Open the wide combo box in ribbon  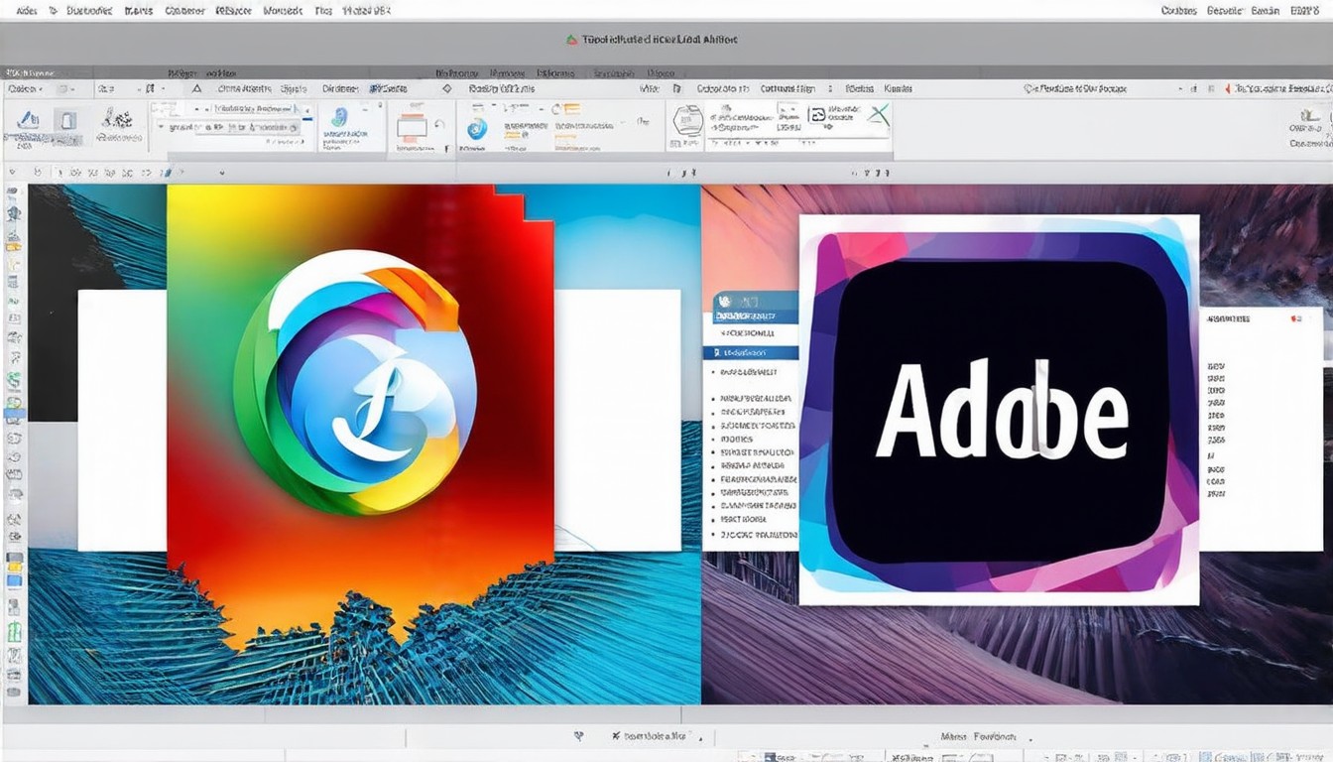pos(230,127)
